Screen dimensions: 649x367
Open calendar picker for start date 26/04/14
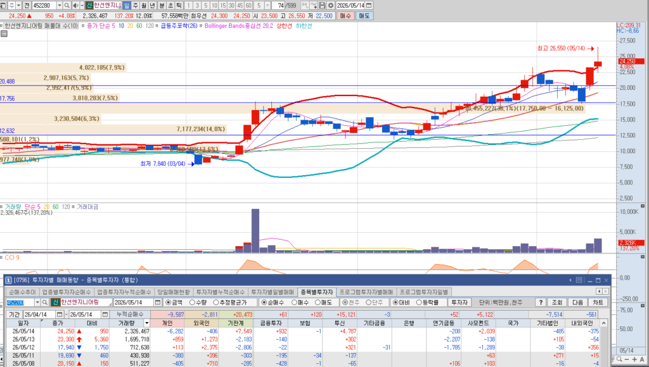(x=59, y=314)
